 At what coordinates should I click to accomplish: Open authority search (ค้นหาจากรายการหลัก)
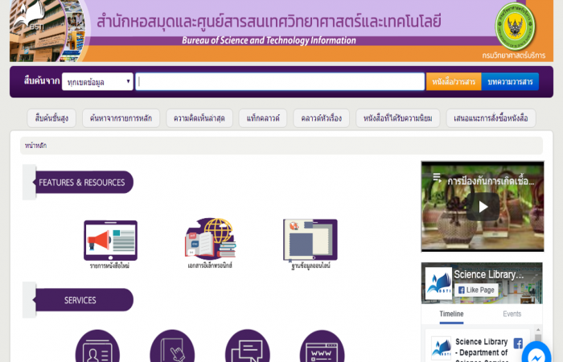tap(121, 118)
